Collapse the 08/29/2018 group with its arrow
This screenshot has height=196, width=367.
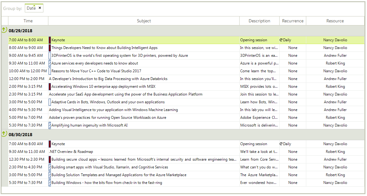pyautogui.click(x=4, y=30)
